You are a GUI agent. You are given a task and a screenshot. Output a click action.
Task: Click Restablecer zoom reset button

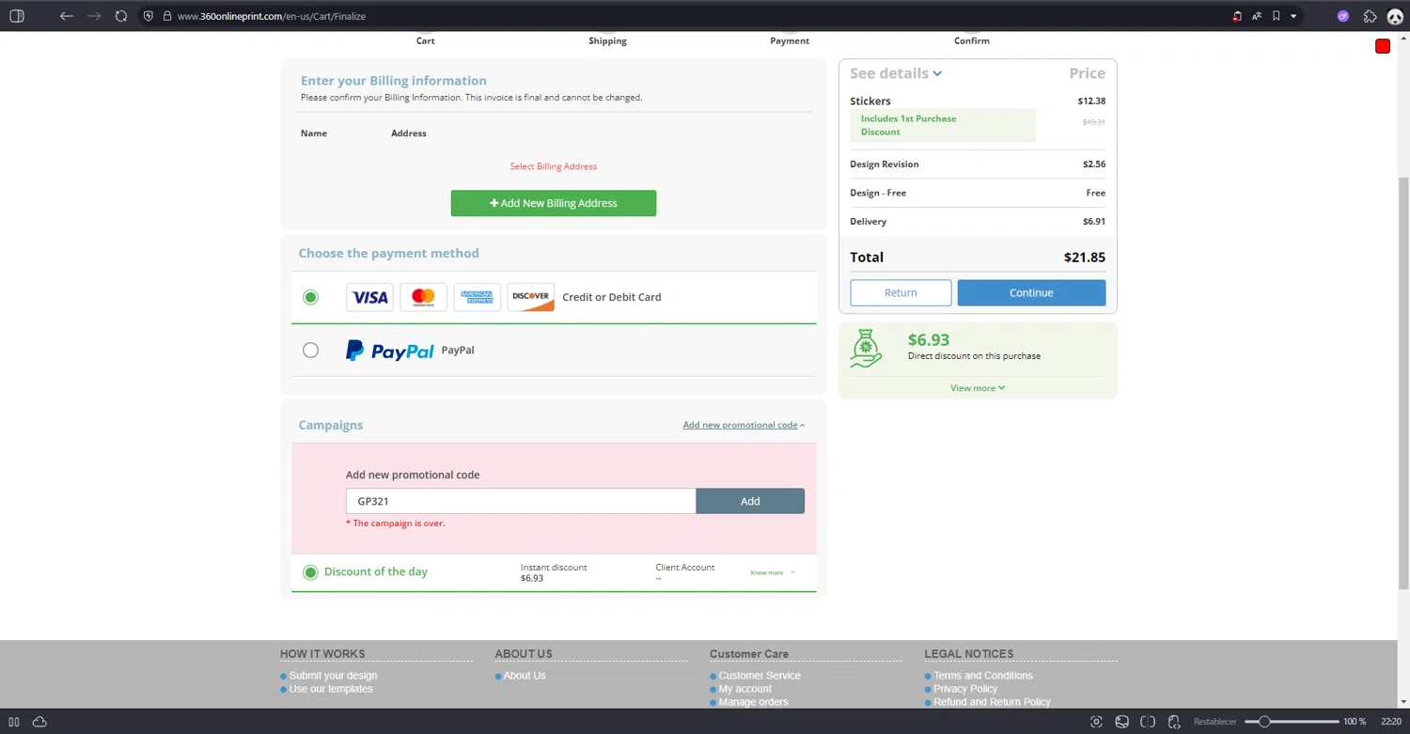[x=1214, y=722]
